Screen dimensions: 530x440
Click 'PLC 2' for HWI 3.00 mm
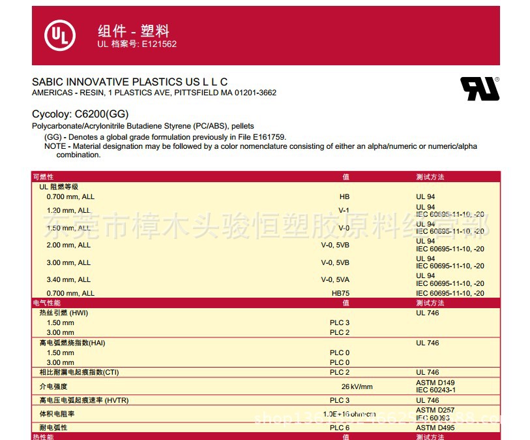pos(340,332)
